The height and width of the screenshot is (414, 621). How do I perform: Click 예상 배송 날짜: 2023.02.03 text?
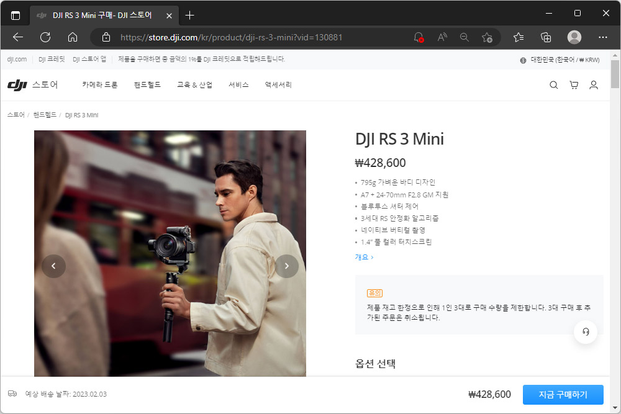[x=66, y=394]
